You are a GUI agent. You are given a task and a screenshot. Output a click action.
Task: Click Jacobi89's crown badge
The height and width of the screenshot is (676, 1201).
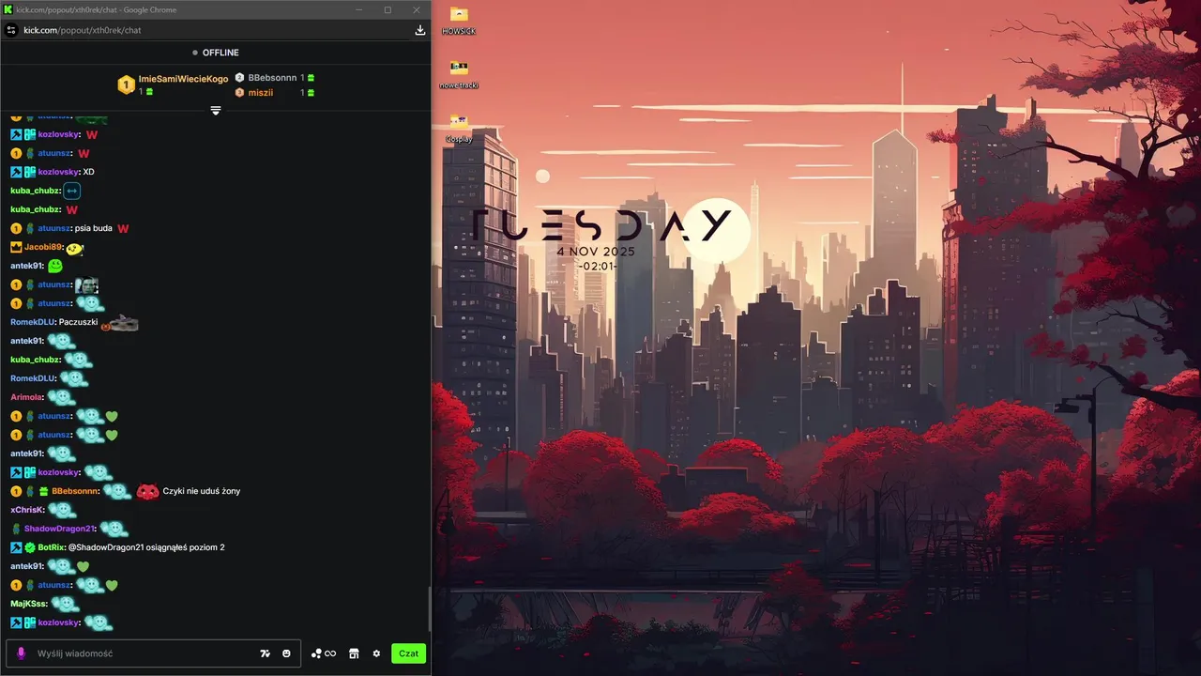(16, 247)
